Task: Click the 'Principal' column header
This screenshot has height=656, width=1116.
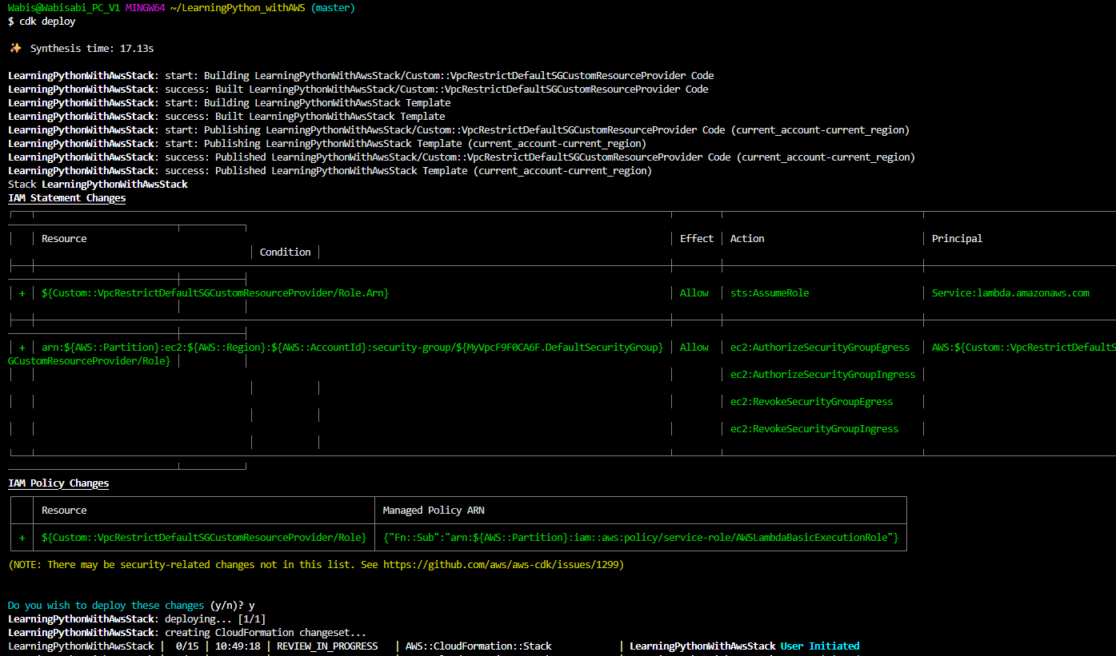Action: (957, 239)
